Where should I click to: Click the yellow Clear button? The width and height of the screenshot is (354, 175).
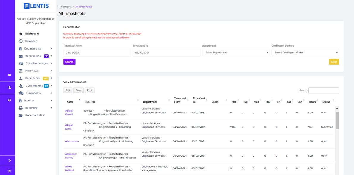[x=334, y=62]
